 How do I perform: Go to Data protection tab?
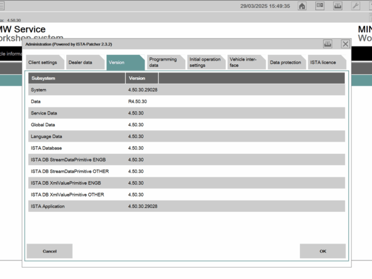287,63
